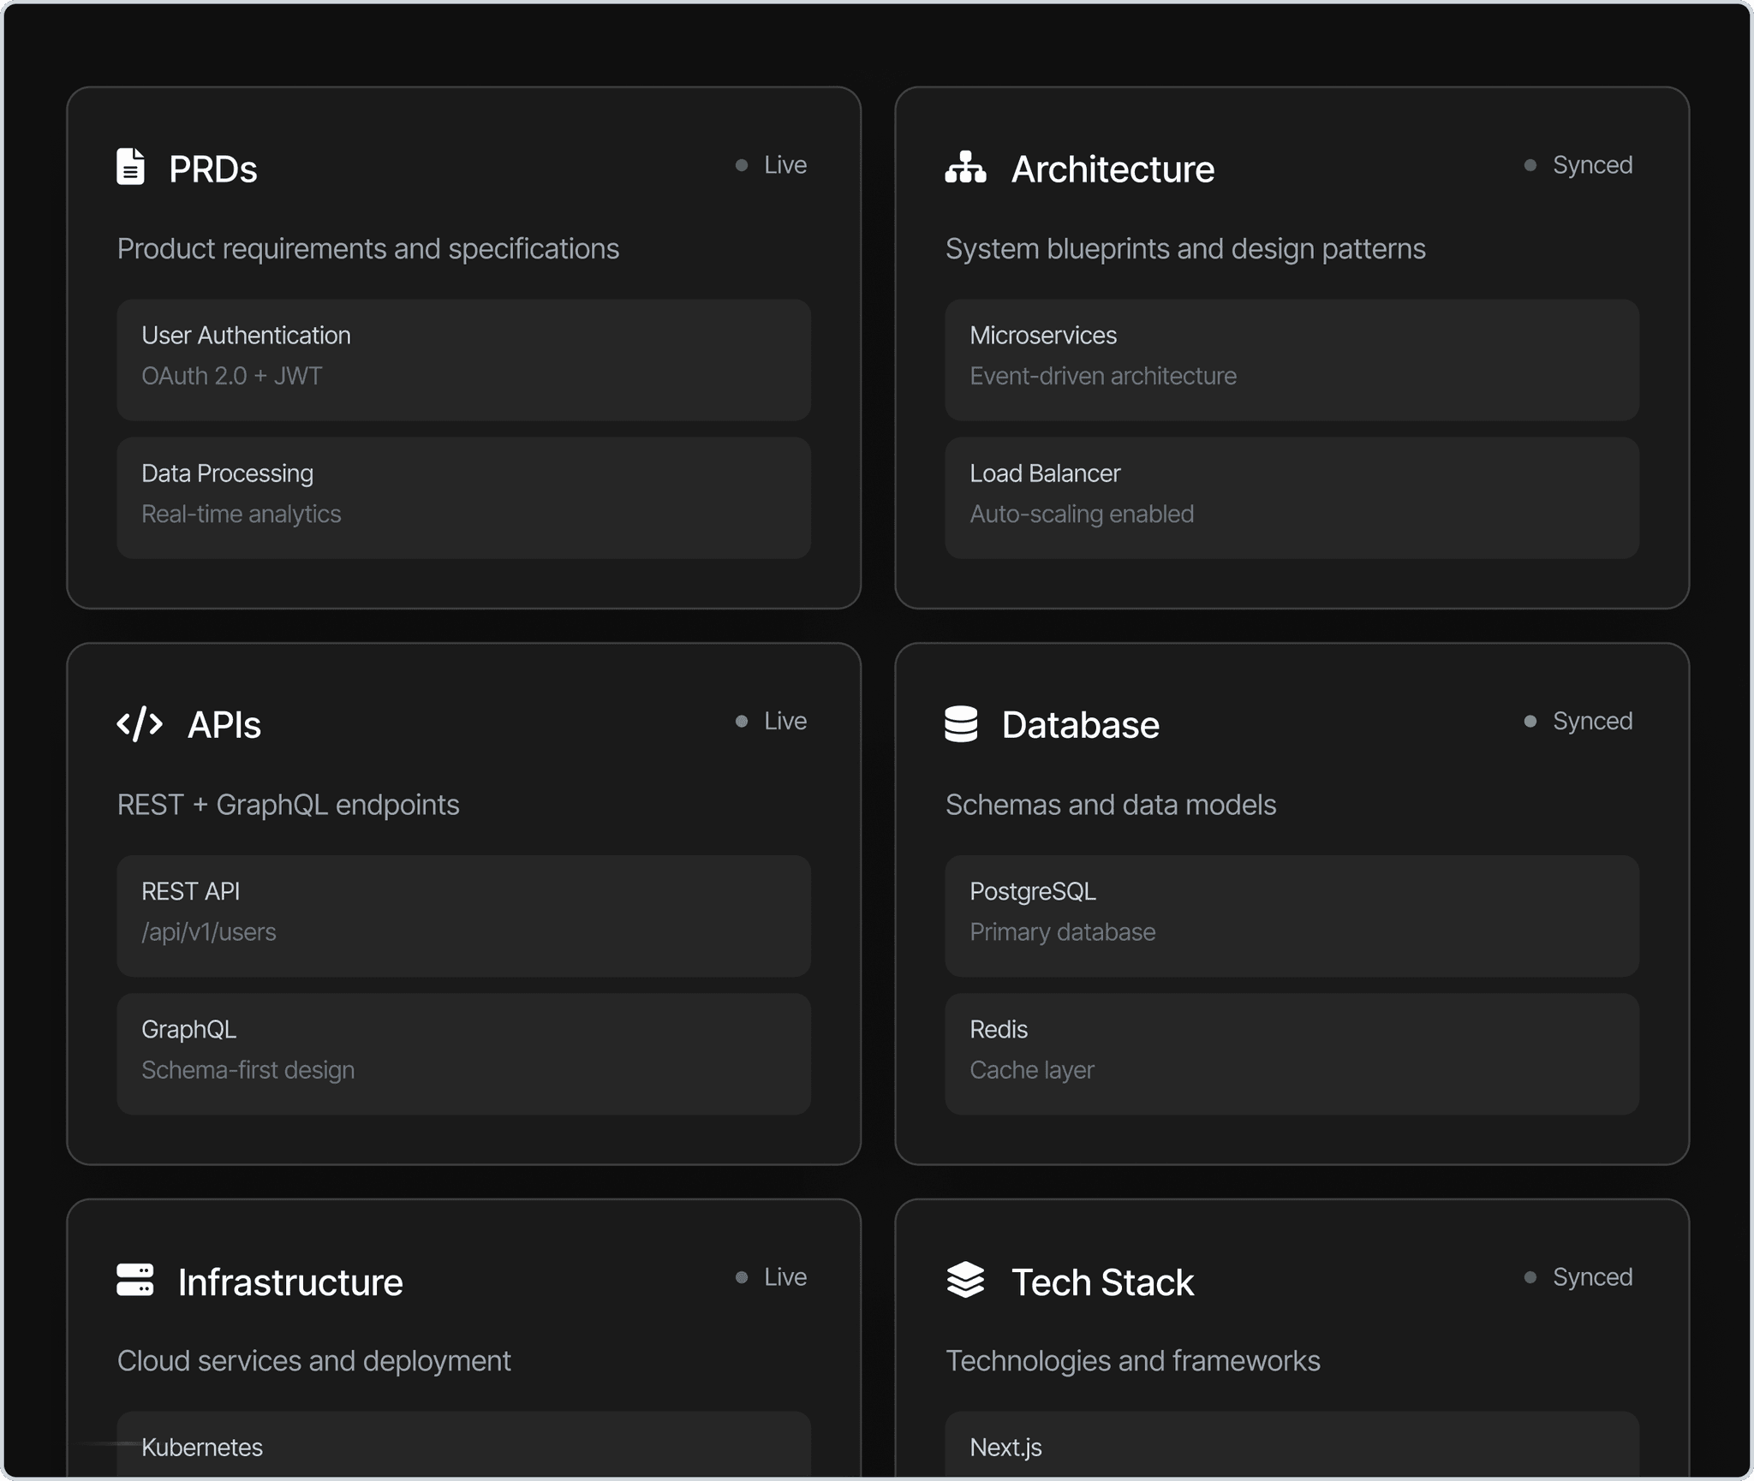Screen dimensions: 1754x1481
Task: Select the REST API /api/v1/users entry
Action: [463, 916]
